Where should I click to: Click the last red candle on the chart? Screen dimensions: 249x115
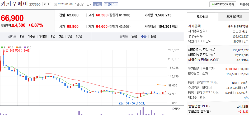(166, 92)
